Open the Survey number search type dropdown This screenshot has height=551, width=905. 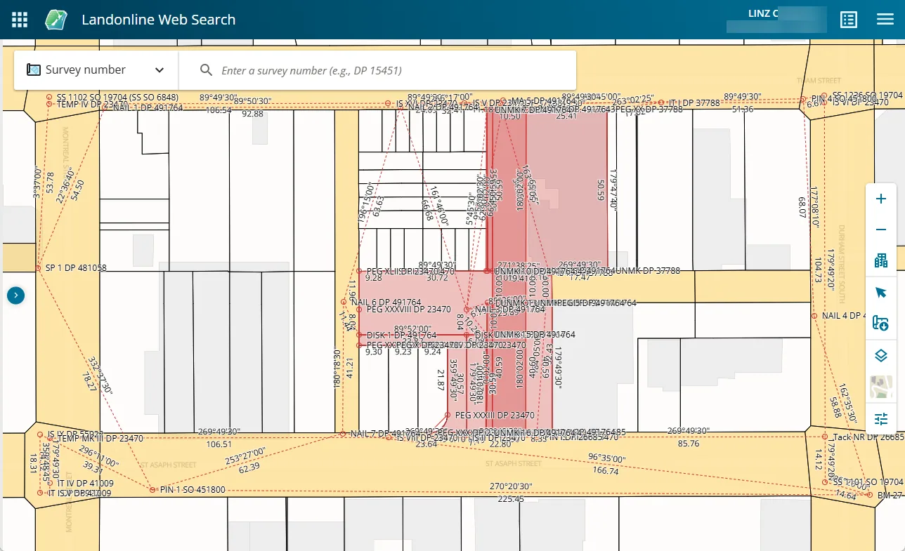click(96, 70)
